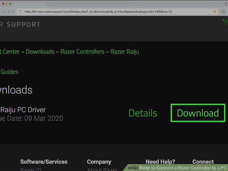
Task: Click Software/Services footer heading
Action: click(x=44, y=162)
